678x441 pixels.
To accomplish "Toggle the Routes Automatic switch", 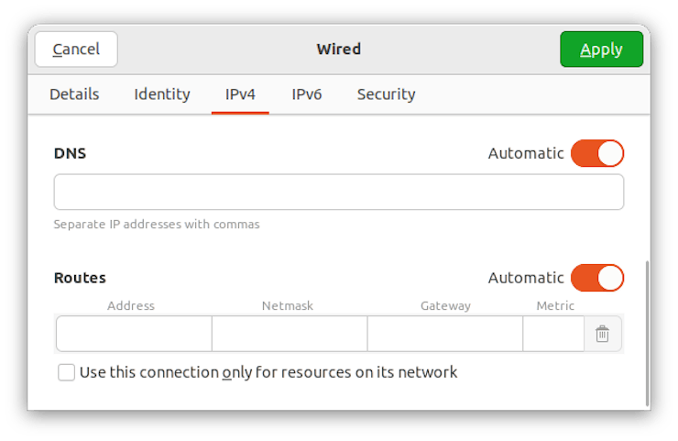I will 596,278.
